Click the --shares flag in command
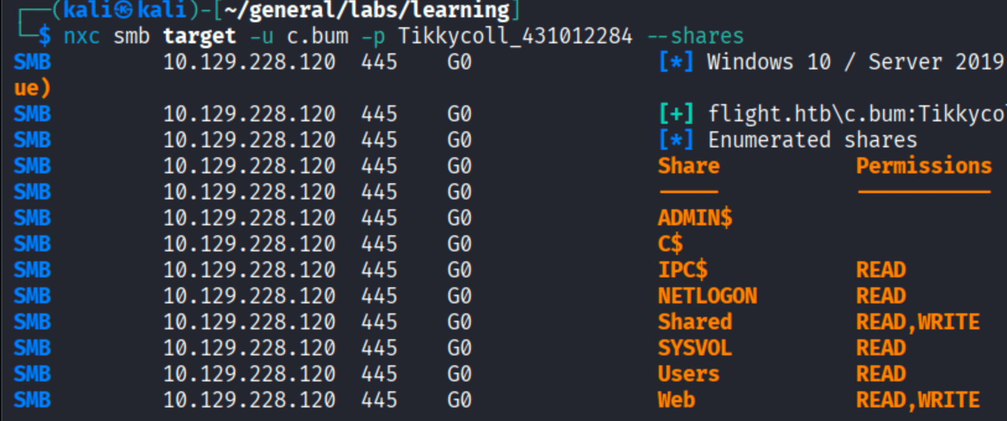Screen dimensions: 1007x421 [x=695, y=36]
